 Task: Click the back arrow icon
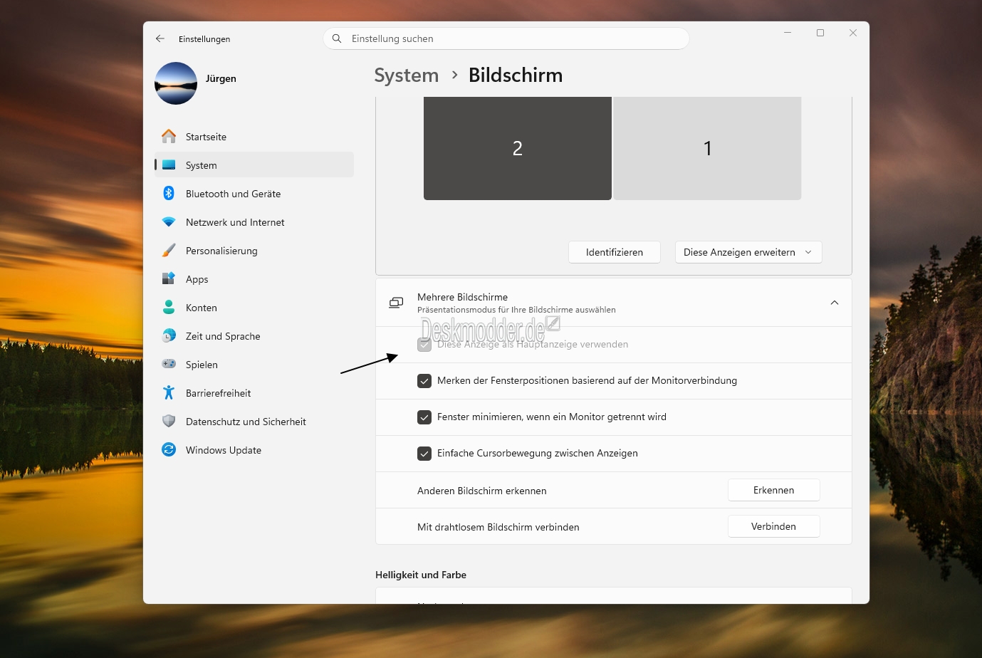coord(160,38)
